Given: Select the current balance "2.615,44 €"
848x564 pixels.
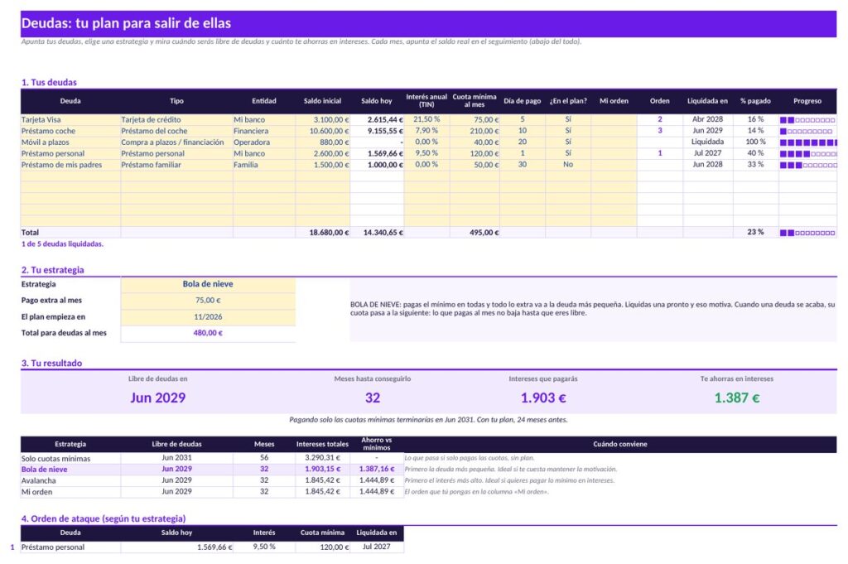Looking at the screenshot, I should click(x=377, y=119).
